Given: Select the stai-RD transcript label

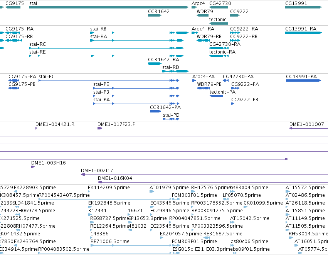Looking at the screenshot, I should coord(171,67).
